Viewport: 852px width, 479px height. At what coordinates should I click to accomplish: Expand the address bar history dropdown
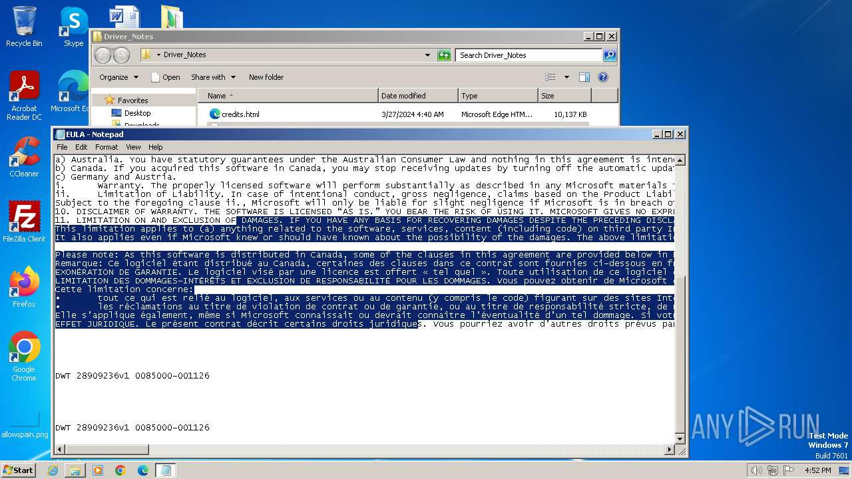point(427,55)
